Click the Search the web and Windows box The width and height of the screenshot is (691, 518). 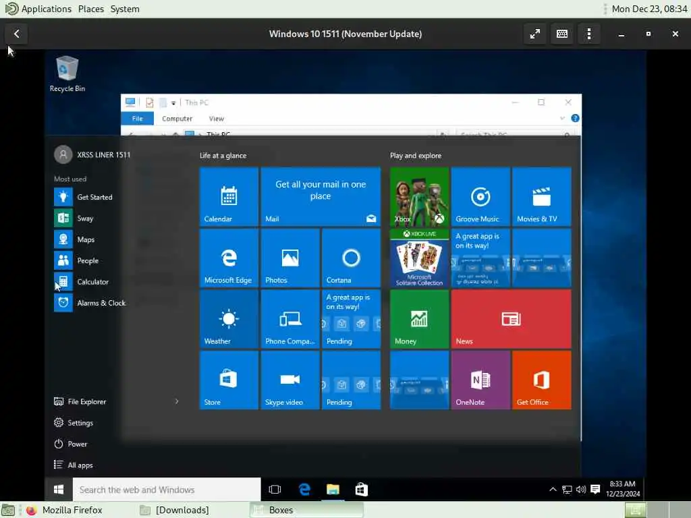click(167, 490)
